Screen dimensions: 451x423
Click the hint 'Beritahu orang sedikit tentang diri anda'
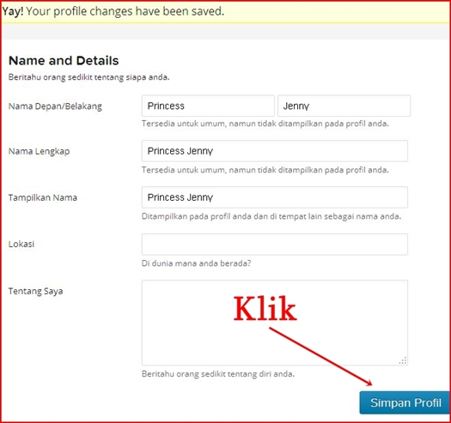click(218, 374)
